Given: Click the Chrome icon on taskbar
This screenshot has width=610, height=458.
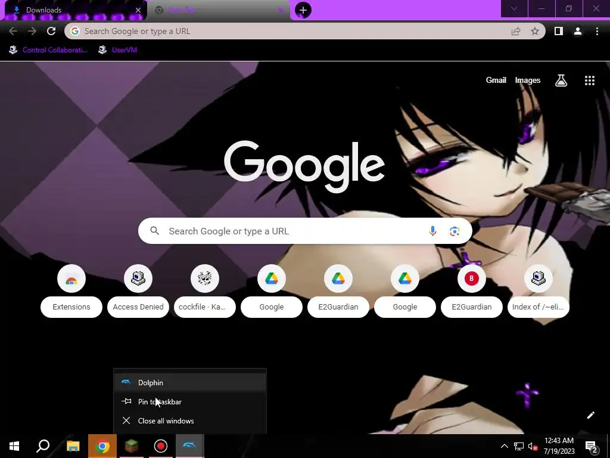Looking at the screenshot, I should pos(102,446).
